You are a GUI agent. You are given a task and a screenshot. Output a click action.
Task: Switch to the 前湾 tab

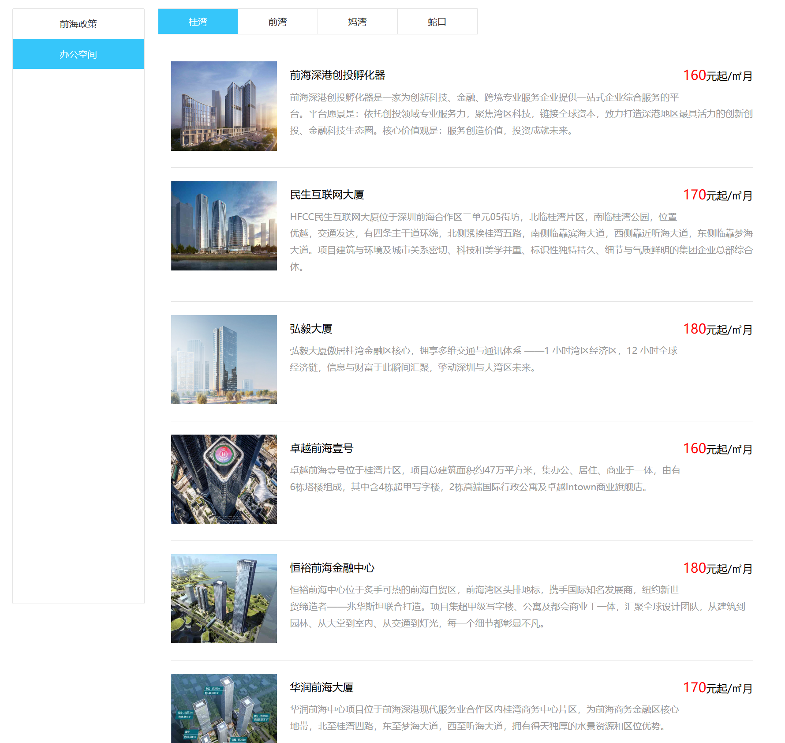point(277,21)
